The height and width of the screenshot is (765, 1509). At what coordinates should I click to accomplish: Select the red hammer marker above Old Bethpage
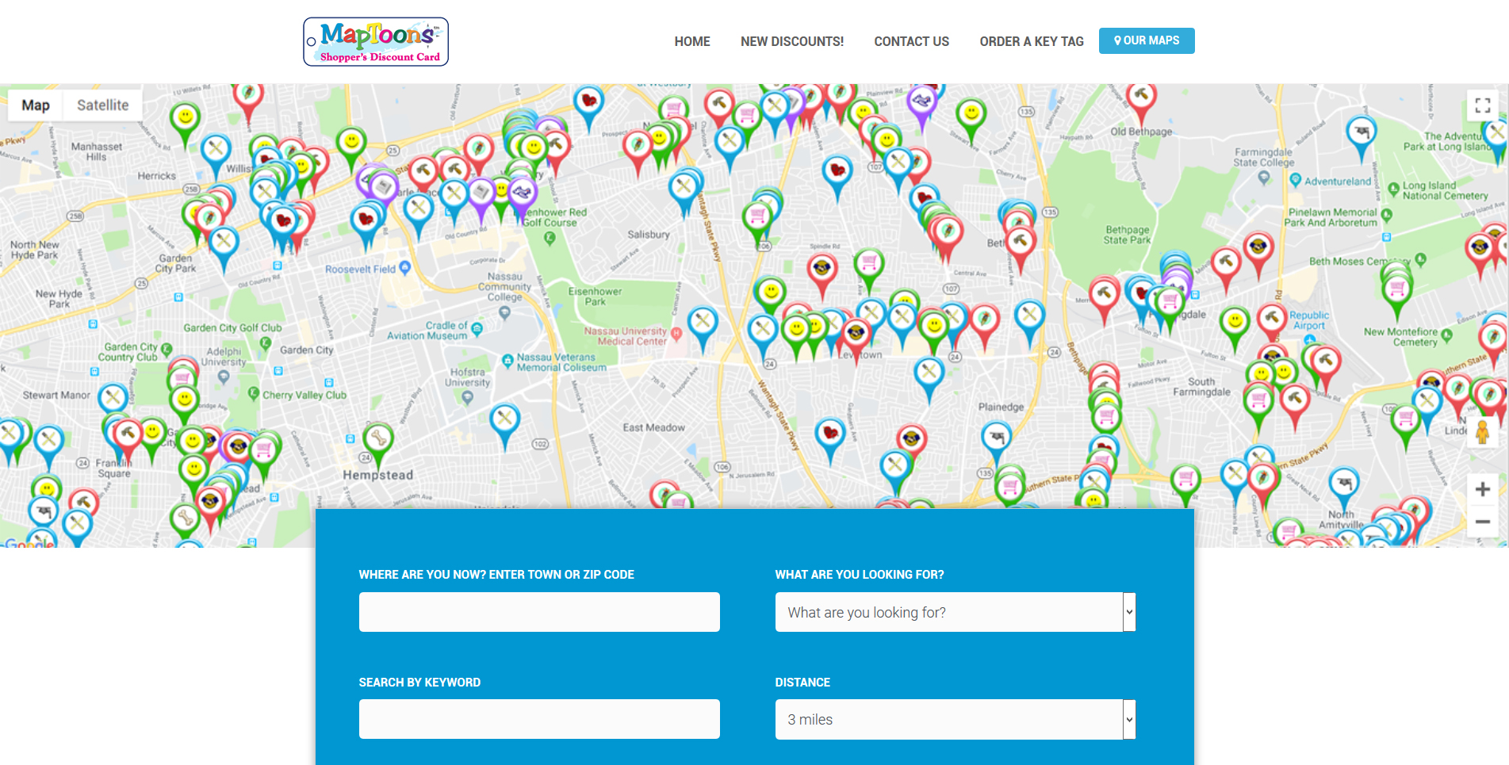point(1141,97)
